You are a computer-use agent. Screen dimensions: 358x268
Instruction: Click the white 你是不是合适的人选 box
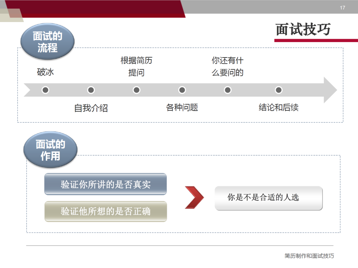[x=268, y=198]
